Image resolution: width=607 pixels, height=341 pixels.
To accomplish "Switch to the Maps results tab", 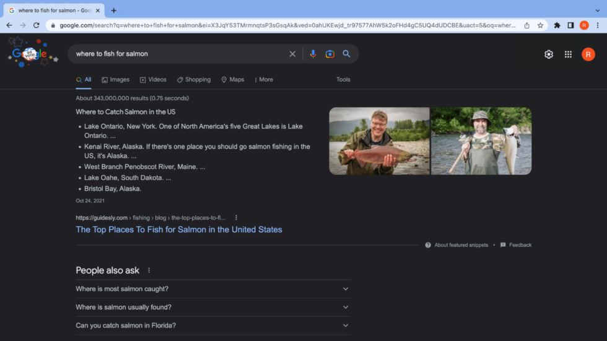I will click(x=233, y=80).
